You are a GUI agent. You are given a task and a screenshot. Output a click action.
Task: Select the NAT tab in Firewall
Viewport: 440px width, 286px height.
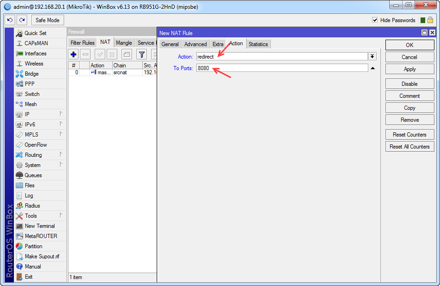pyautogui.click(x=105, y=42)
